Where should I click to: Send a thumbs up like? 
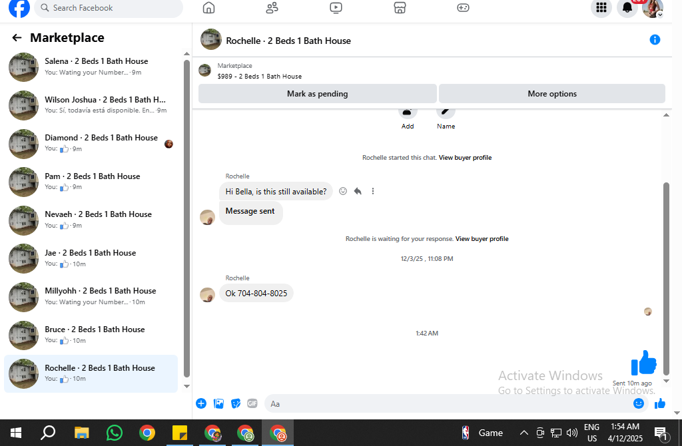point(660,403)
